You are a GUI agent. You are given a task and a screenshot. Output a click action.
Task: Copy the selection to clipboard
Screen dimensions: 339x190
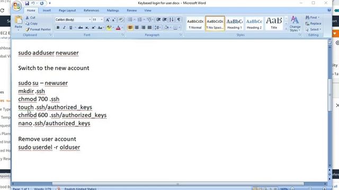coord(32,23)
